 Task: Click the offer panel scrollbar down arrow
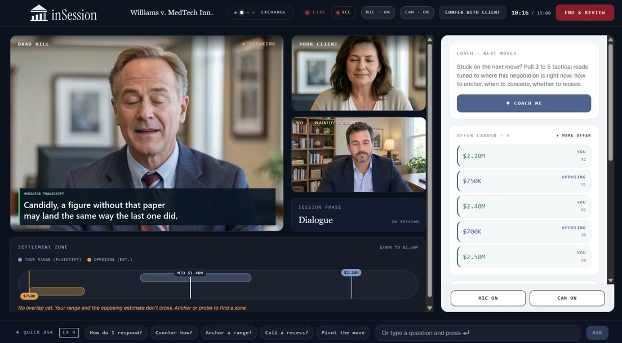tap(611, 281)
